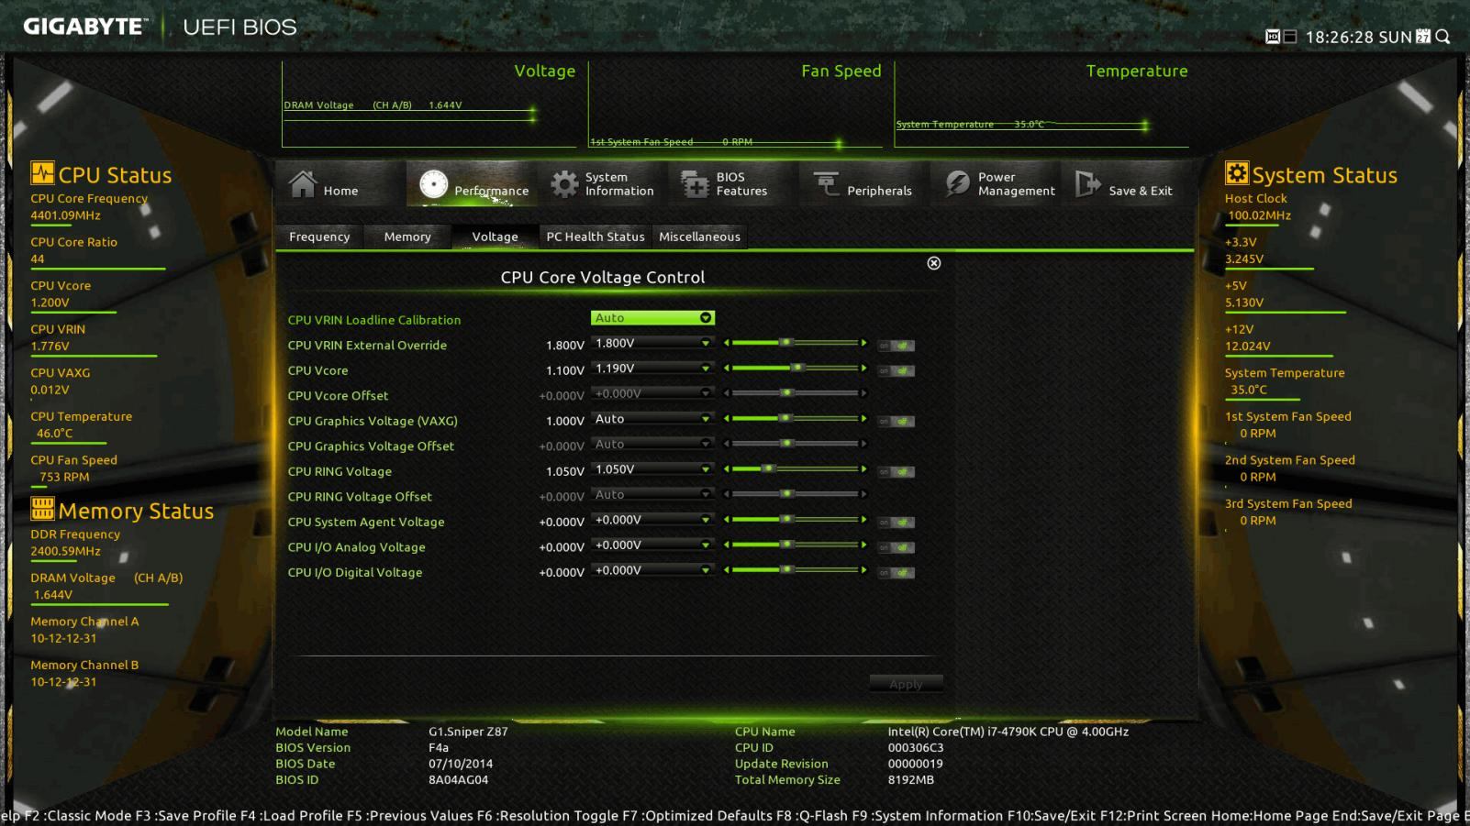Open the Miscellaneous tab

[x=699, y=237]
